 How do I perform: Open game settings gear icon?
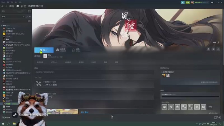(208, 49)
